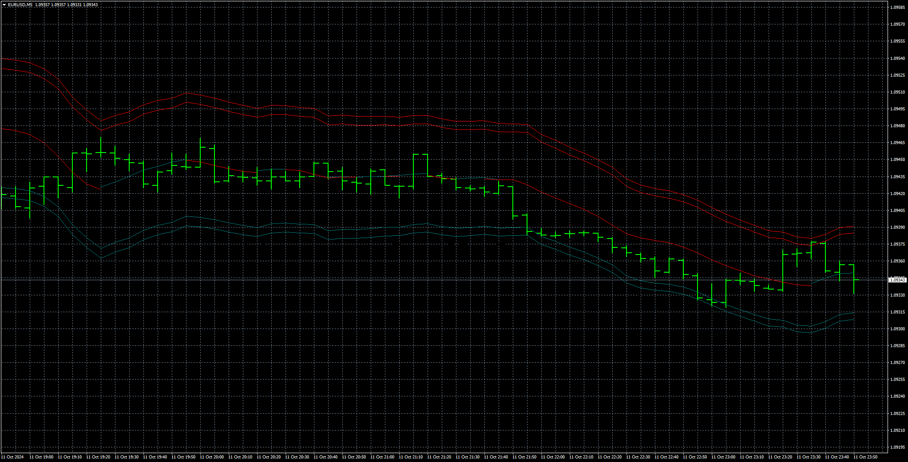Click the 1.09270 price axis label

coord(898,363)
